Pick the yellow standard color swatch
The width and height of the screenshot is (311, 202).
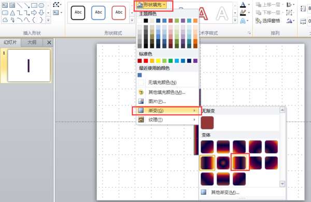158,61
